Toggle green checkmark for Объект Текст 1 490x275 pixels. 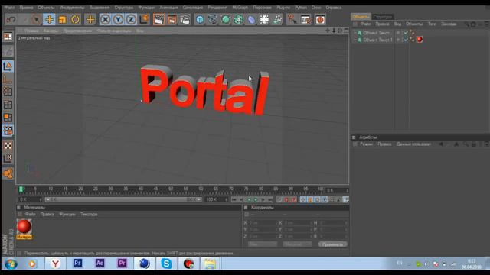point(406,40)
